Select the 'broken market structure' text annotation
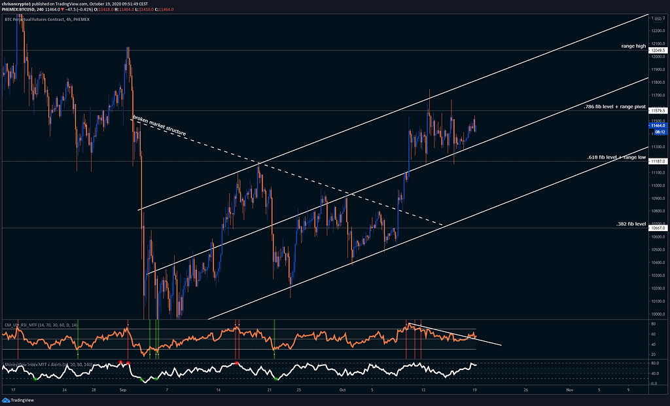Image resolution: width=670 pixels, height=406 pixels. point(160,125)
